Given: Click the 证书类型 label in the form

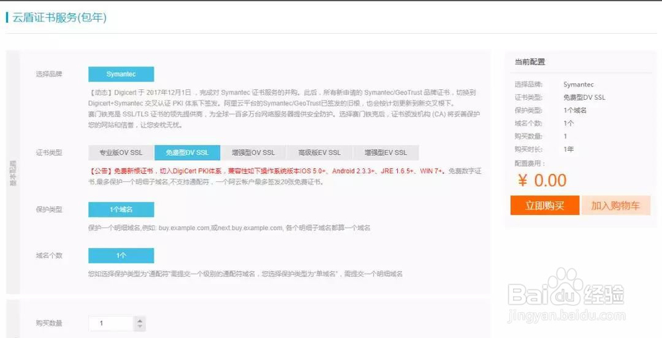Looking at the screenshot, I should [x=49, y=153].
